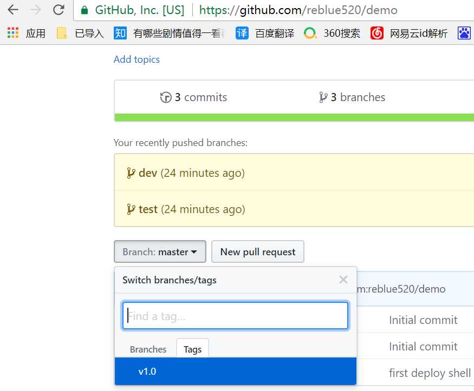Focus the Find a tag input
This screenshot has height=391, width=474.
(x=235, y=316)
